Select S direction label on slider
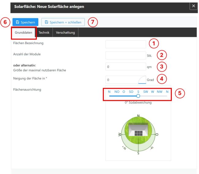 138,92
